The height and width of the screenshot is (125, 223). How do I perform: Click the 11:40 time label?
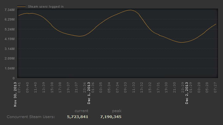36,87
